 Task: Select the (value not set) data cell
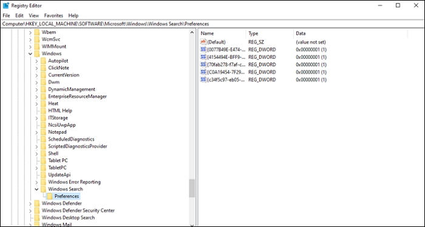[x=311, y=42]
